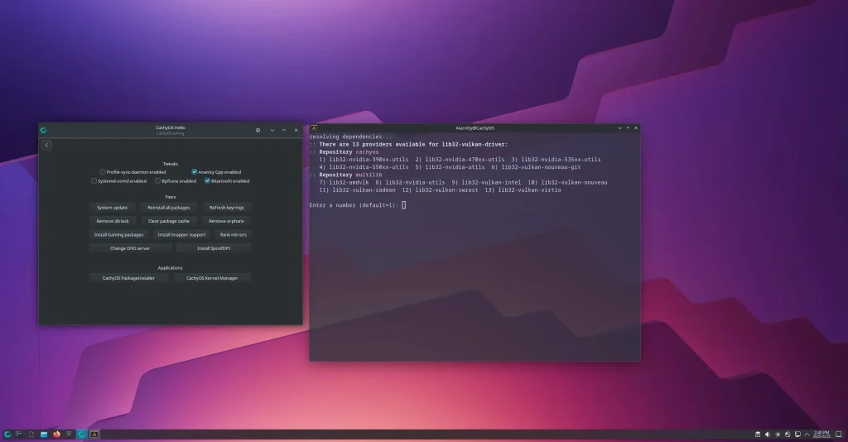Click 'lib32-vulkan-intel' text in terminal
This screenshot has height=442, width=848.
[492, 183]
